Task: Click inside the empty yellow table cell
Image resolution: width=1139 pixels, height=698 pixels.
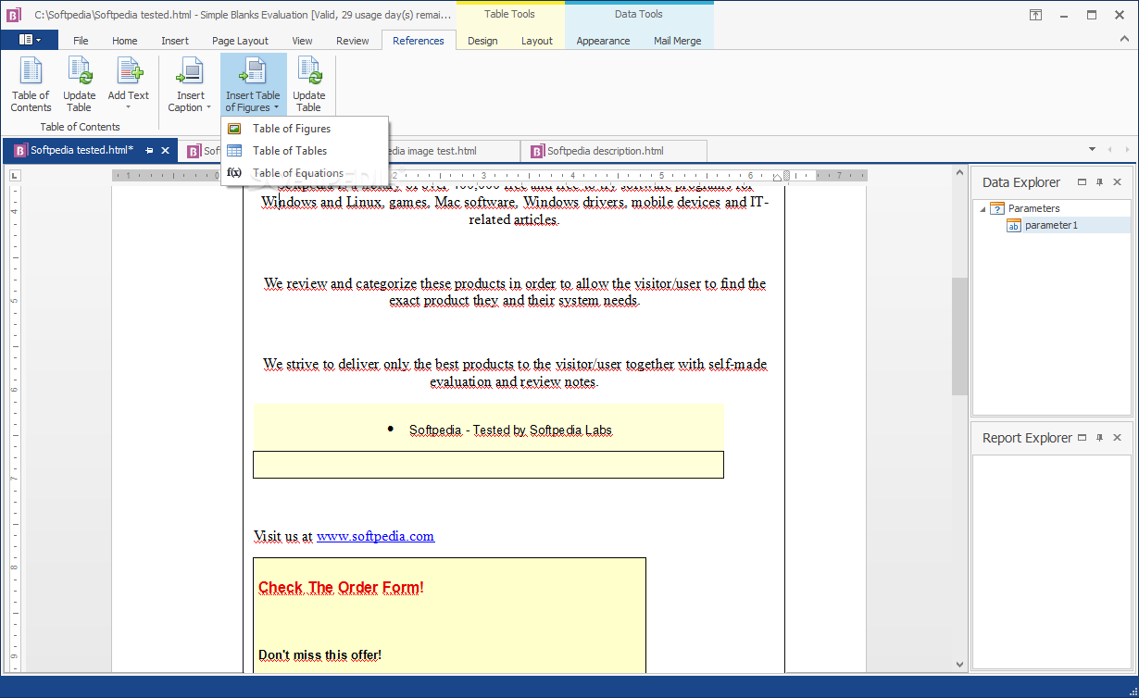Action: pyautogui.click(x=488, y=465)
